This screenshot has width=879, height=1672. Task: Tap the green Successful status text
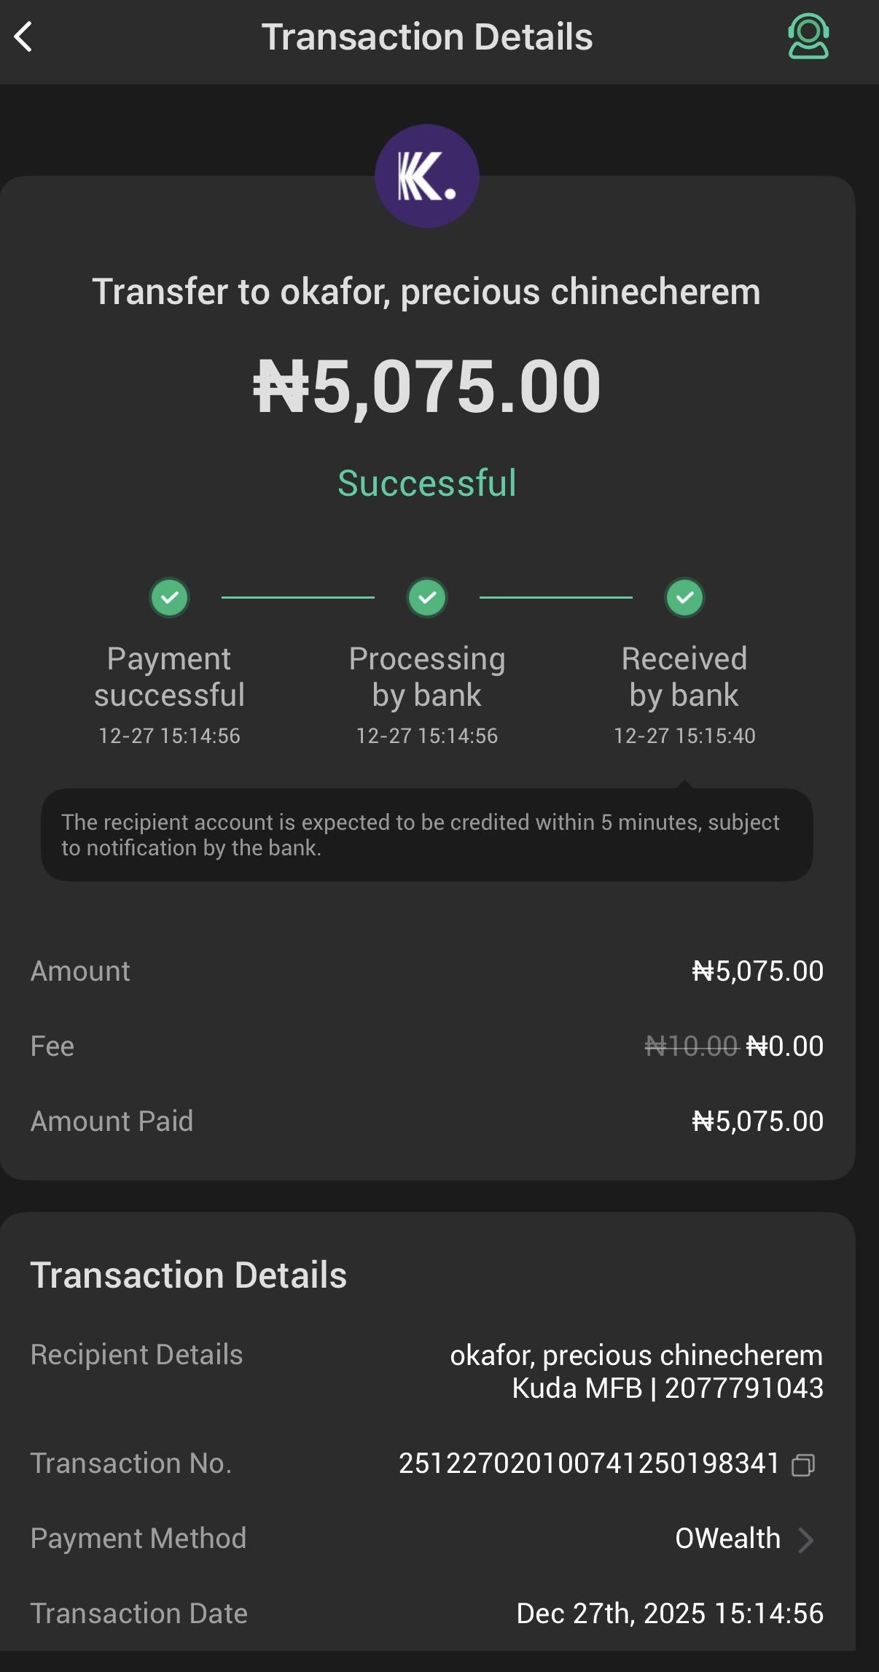427,483
